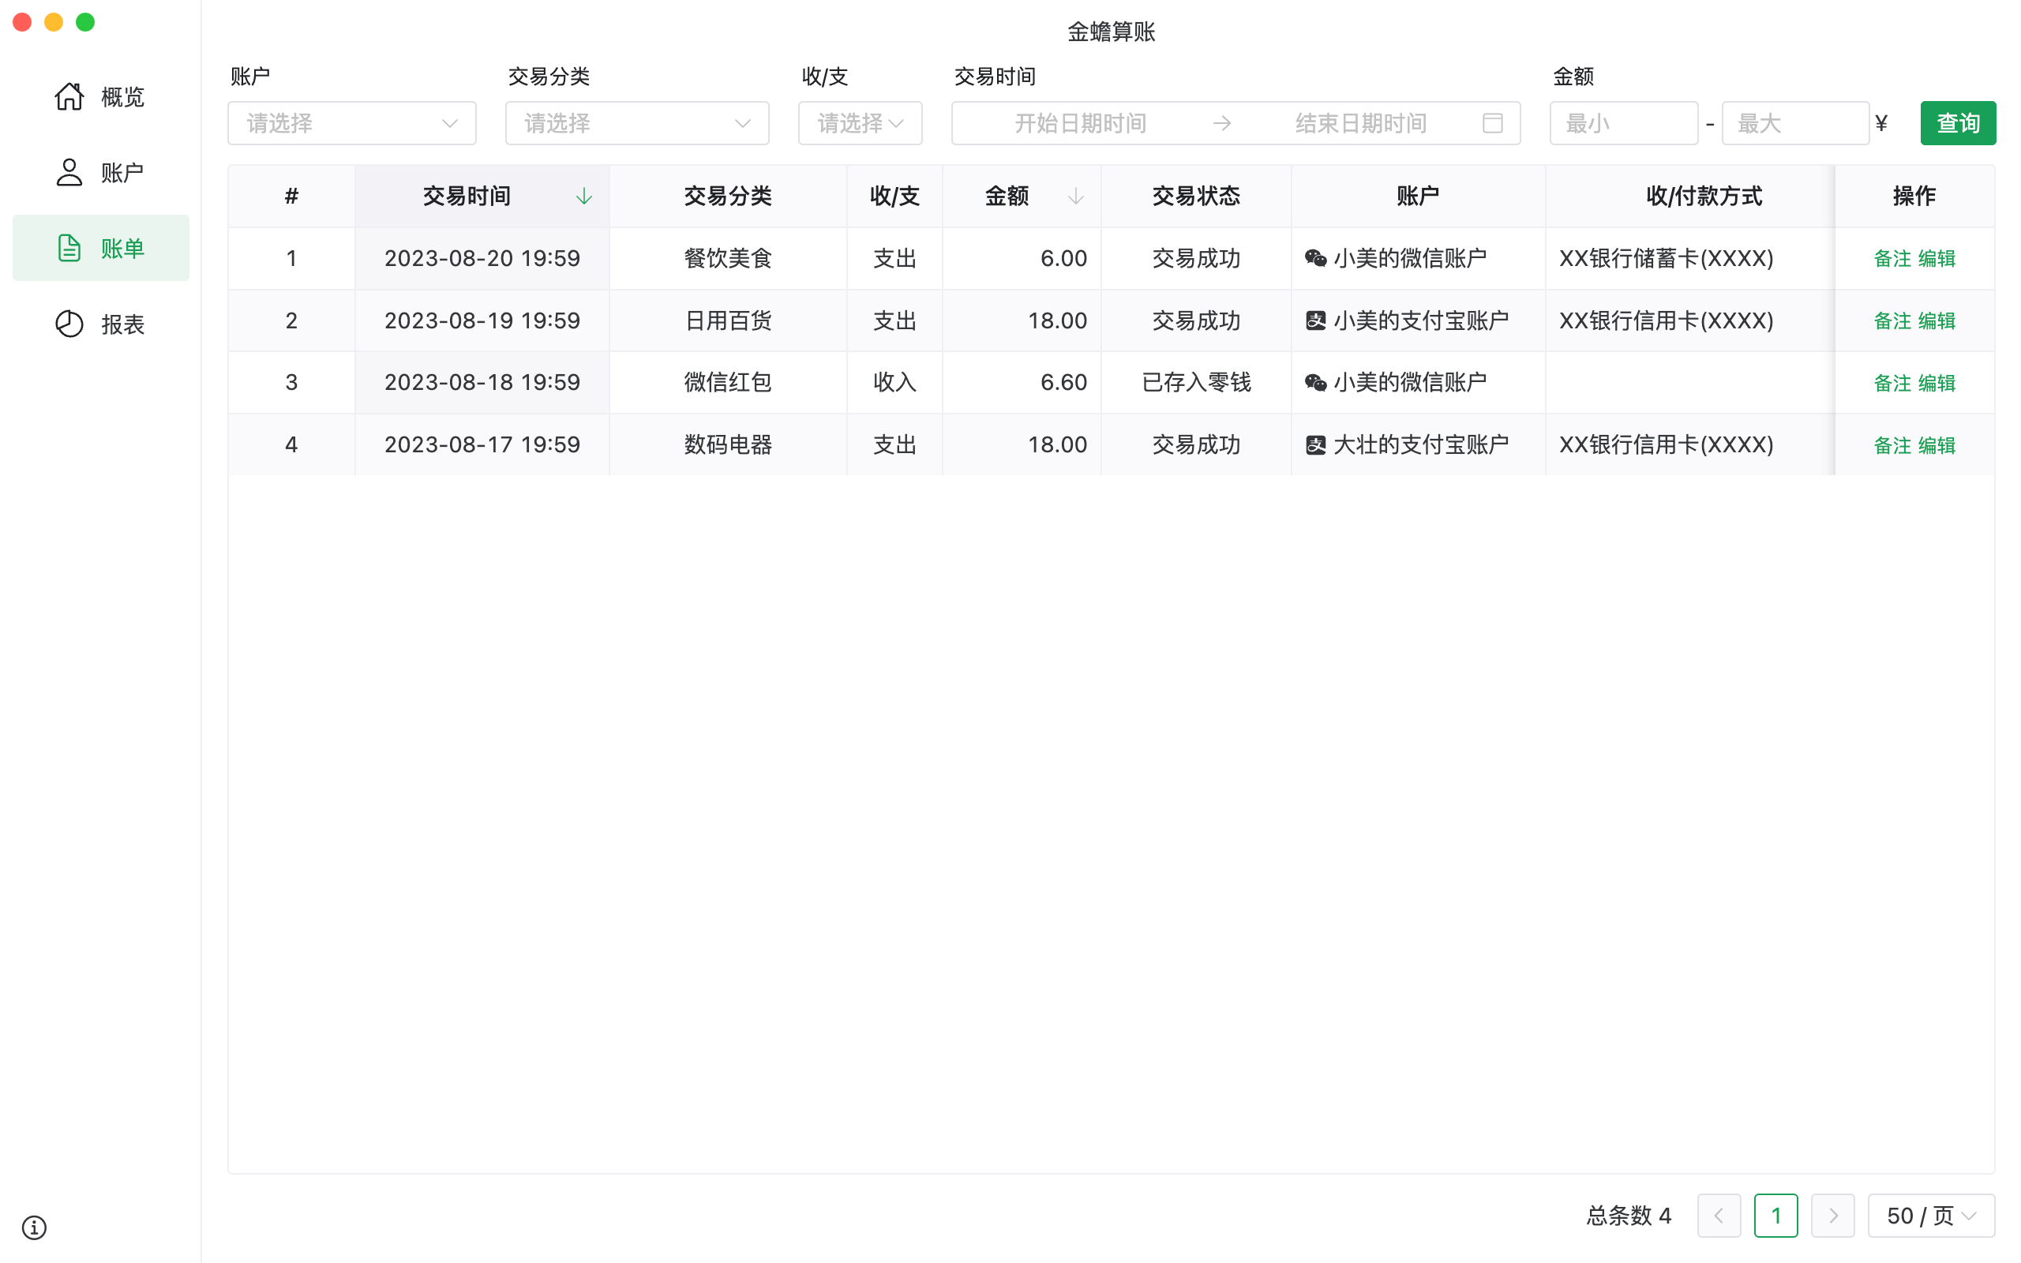Open the info icon at bottom left
The width and height of the screenshot is (2021, 1263).
pyautogui.click(x=34, y=1227)
